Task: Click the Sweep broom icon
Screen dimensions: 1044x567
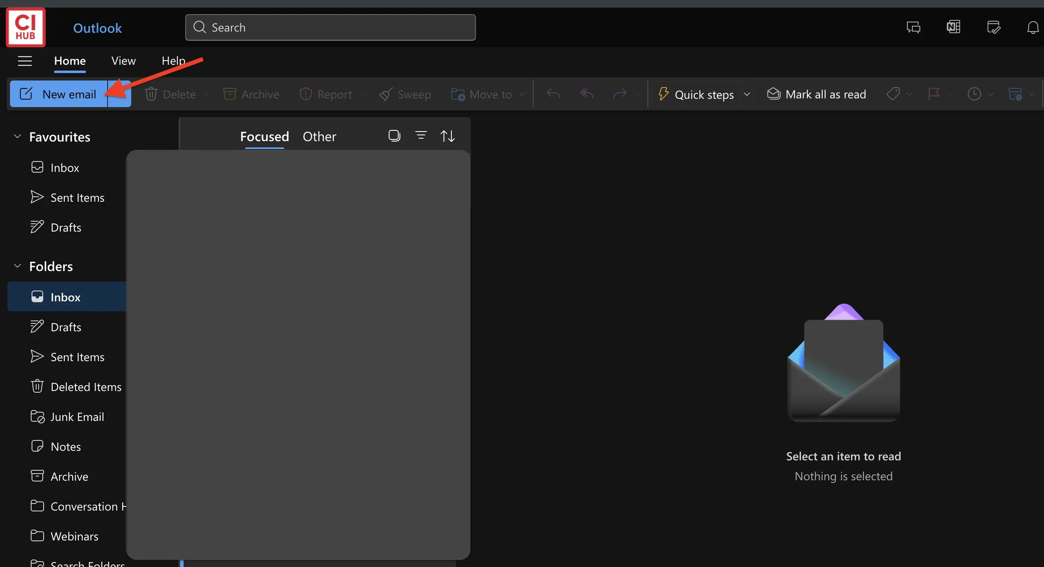Action: coord(386,94)
